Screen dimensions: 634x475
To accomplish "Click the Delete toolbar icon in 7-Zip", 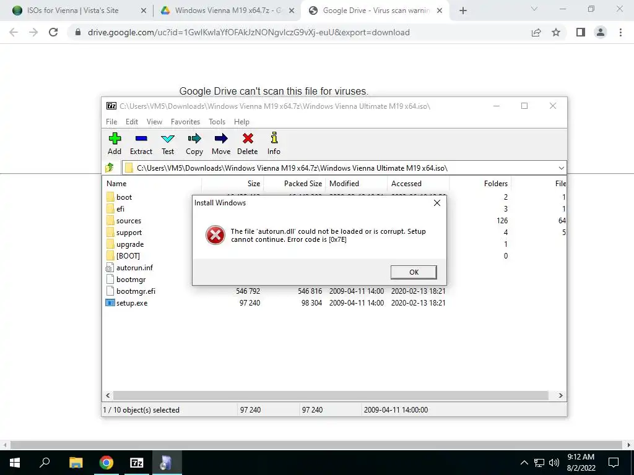I will coord(248,143).
